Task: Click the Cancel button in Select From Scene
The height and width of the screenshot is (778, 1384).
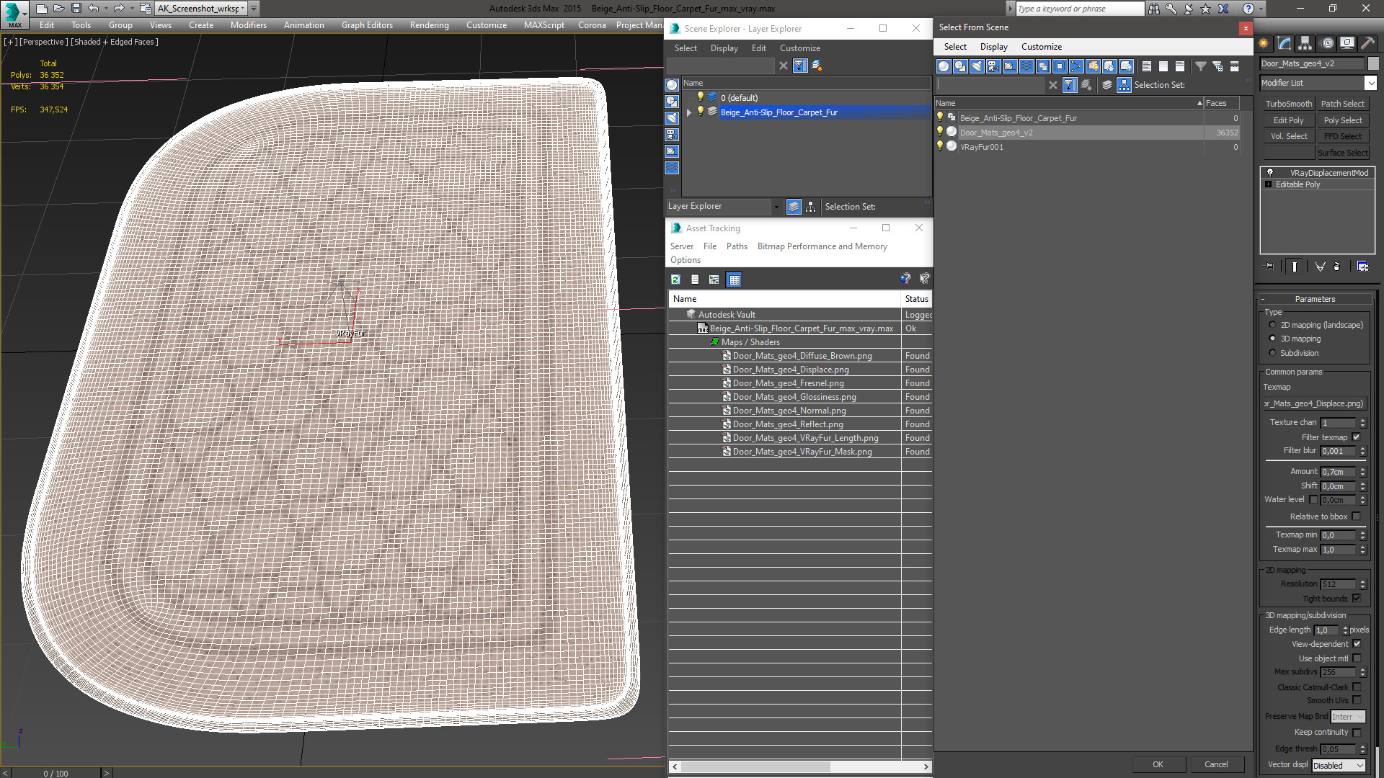Action: pos(1216,764)
